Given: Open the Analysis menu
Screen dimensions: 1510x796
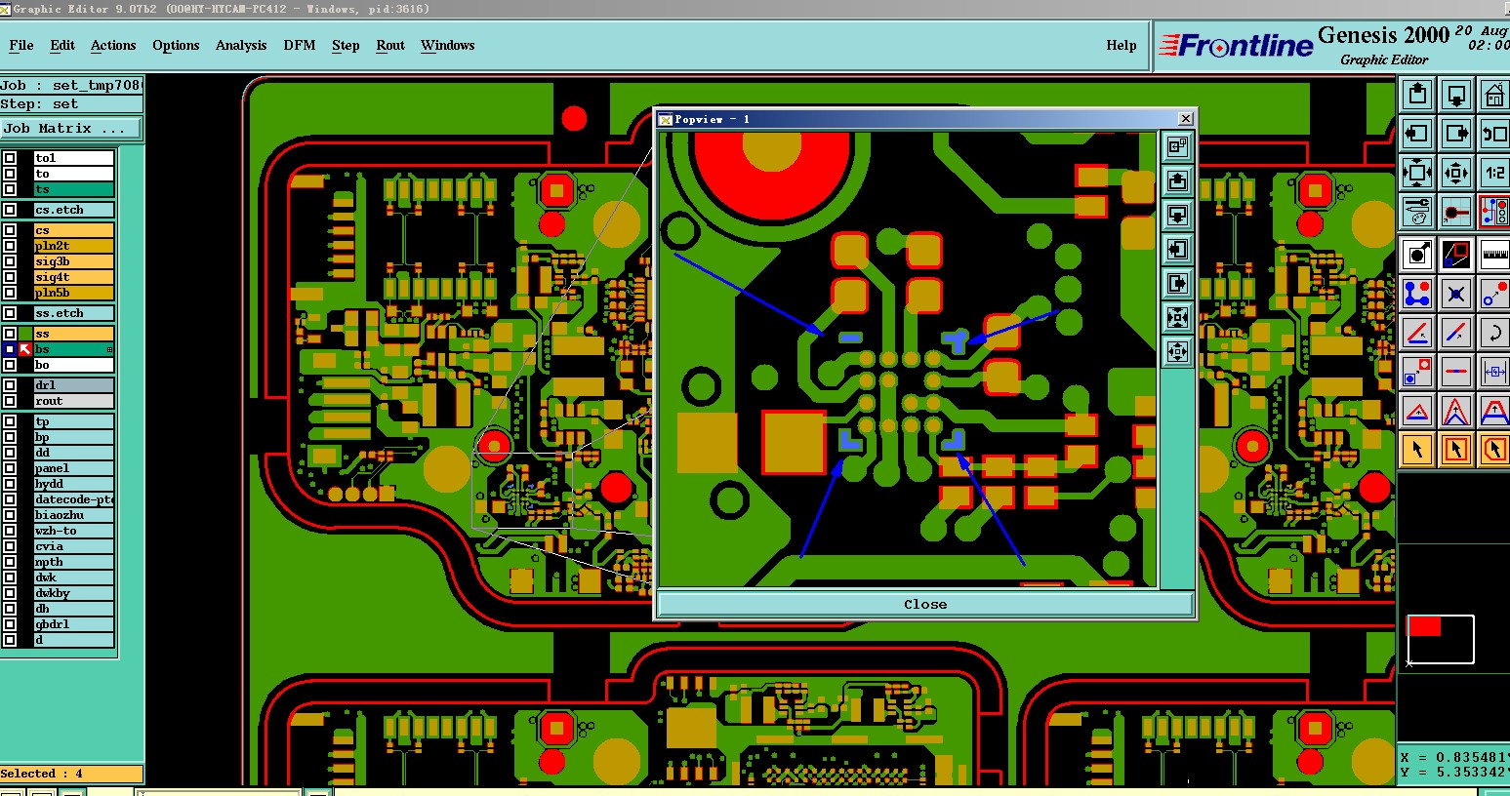Looking at the screenshot, I should point(241,45).
